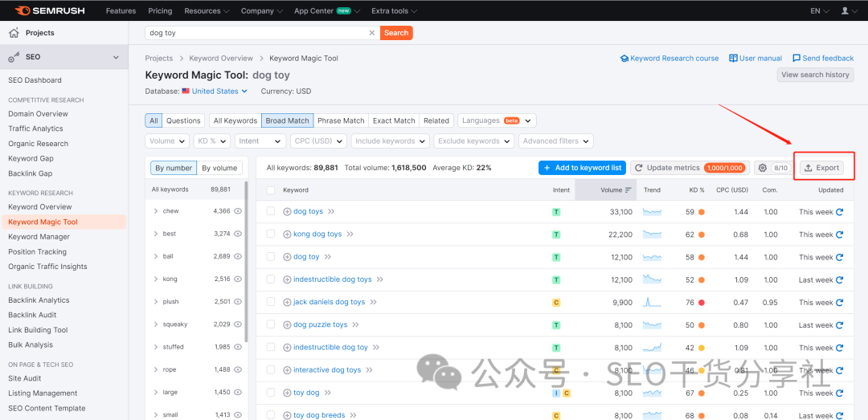Image resolution: width=868 pixels, height=420 pixels.
Task: Open the user account icon
Action: (845, 10)
